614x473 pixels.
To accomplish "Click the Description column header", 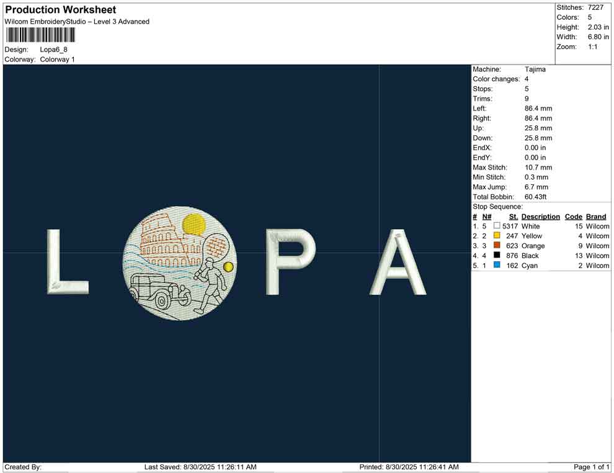I will coord(540,217).
